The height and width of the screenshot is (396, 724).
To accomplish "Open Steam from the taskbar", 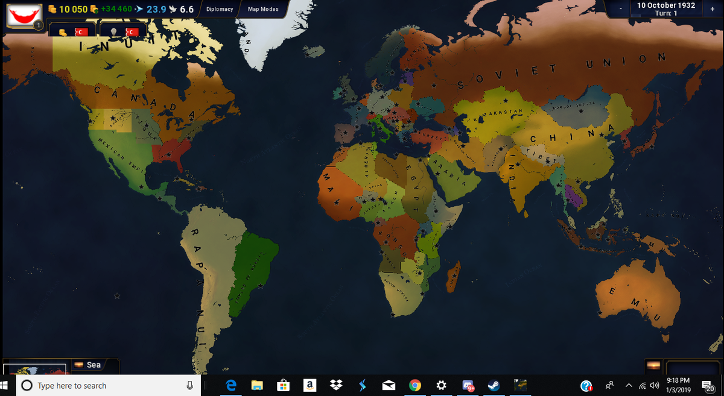I will click(494, 385).
